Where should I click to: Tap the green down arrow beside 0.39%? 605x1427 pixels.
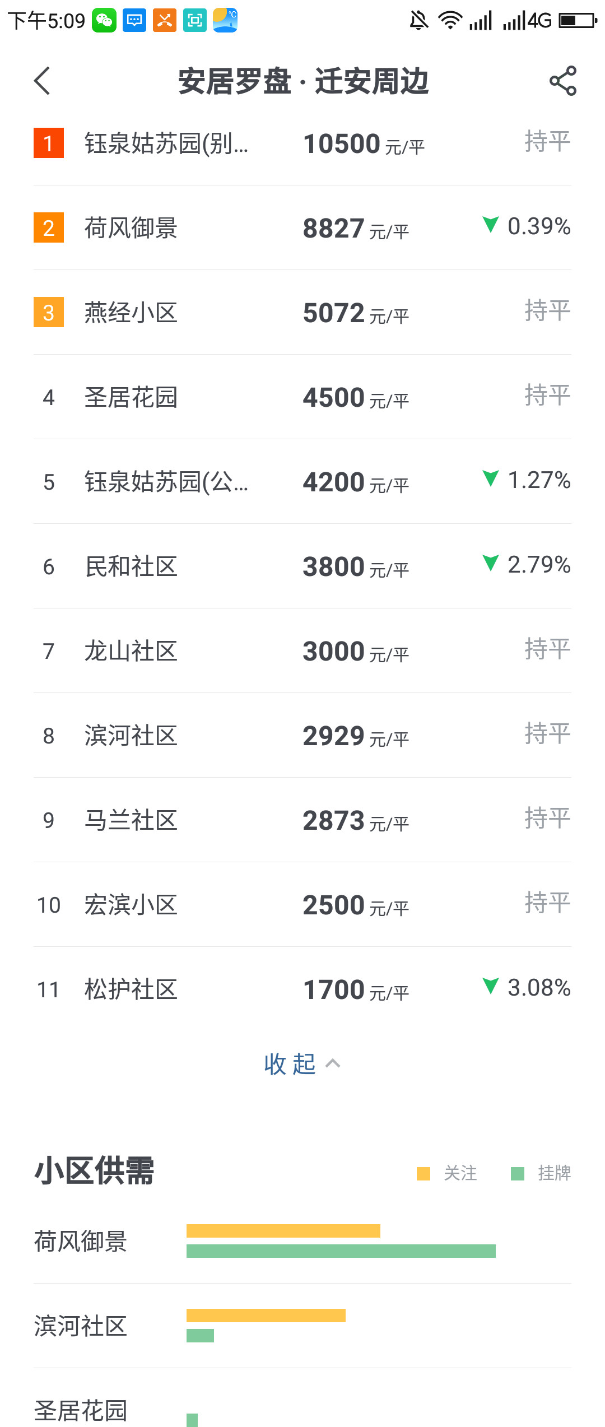(x=490, y=225)
